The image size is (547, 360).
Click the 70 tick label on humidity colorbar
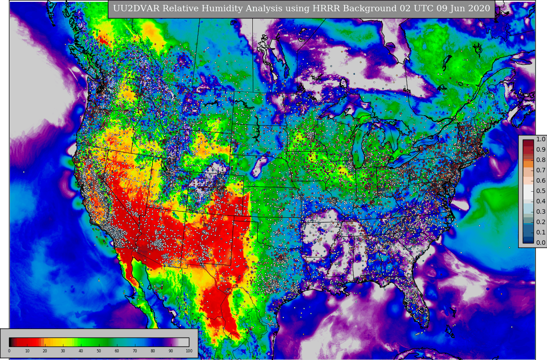tap(135, 351)
